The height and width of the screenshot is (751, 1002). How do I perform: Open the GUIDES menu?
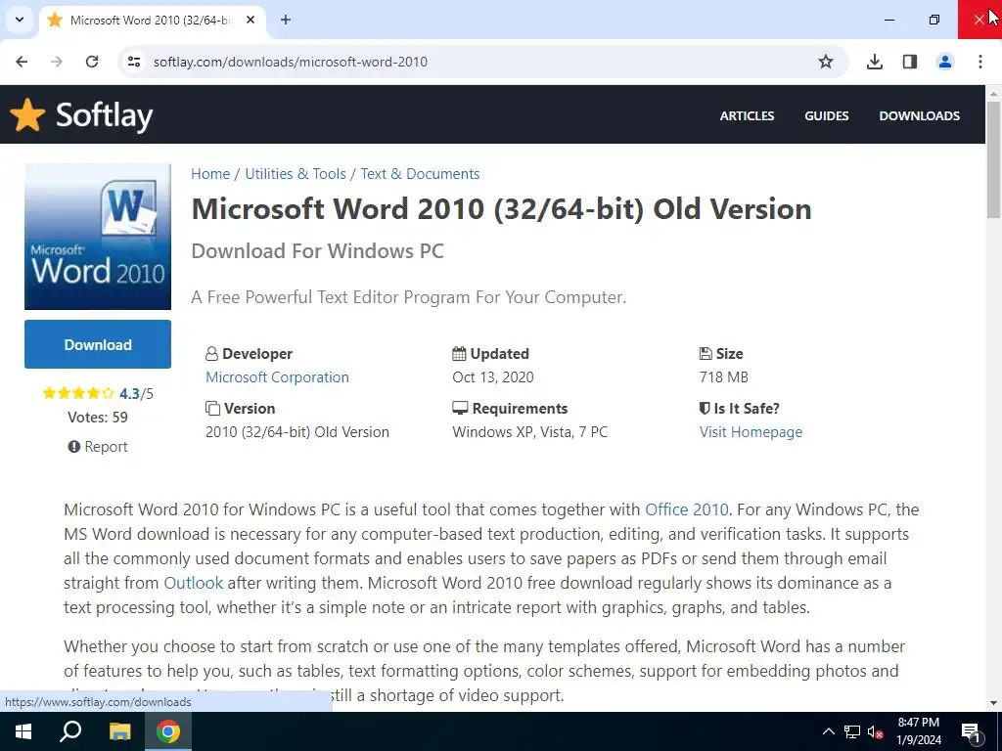click(x=826, y=115)
